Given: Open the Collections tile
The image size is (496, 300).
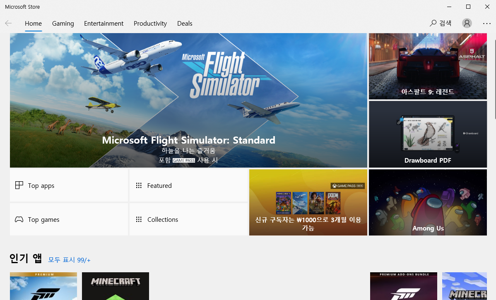Looking at the screenshot, I should tap(188, 219).
